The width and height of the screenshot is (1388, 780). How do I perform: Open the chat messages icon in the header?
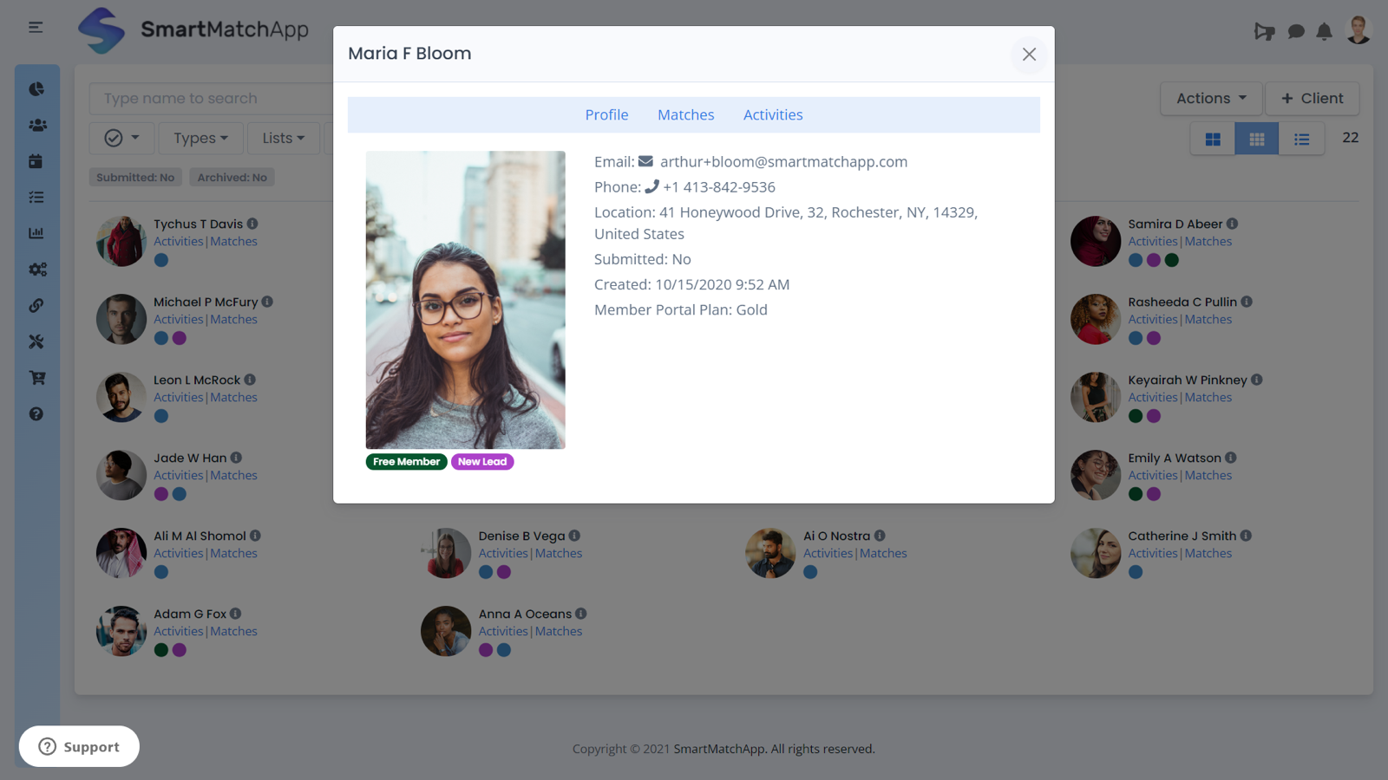[x=1295, y=31]
